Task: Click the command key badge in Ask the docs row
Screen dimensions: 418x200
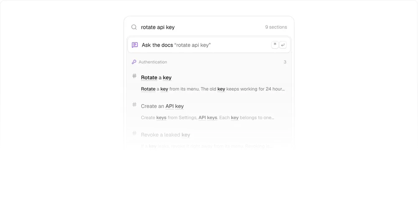Action: tap(275, 45)
